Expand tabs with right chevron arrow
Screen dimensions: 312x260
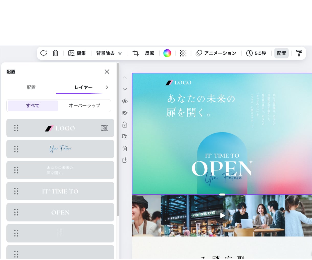tap(107, 87)
